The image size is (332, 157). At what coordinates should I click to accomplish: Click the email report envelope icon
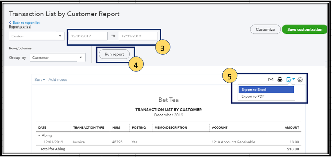pyautogui.click(x=271, y=80)
